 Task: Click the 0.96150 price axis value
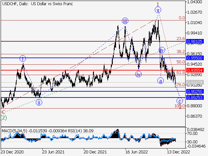194,54
